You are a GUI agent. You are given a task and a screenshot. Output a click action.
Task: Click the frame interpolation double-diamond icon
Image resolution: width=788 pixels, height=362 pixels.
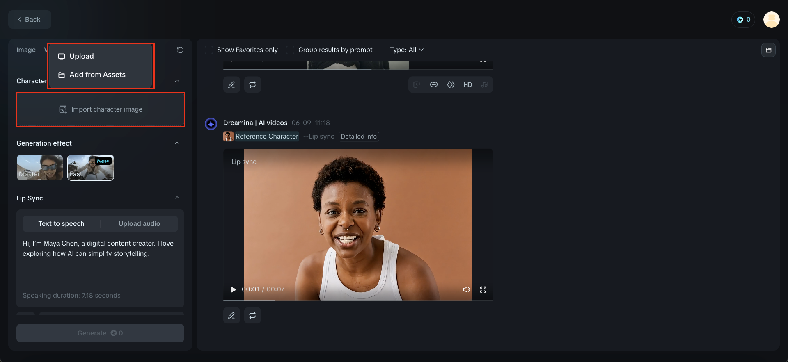[x=451, y=85]
